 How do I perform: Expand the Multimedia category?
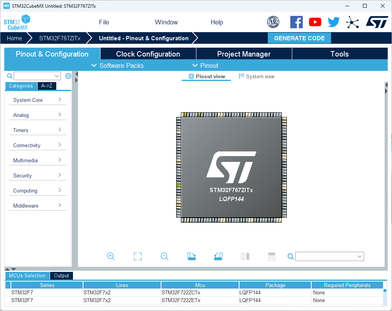(x=38, y=160)
